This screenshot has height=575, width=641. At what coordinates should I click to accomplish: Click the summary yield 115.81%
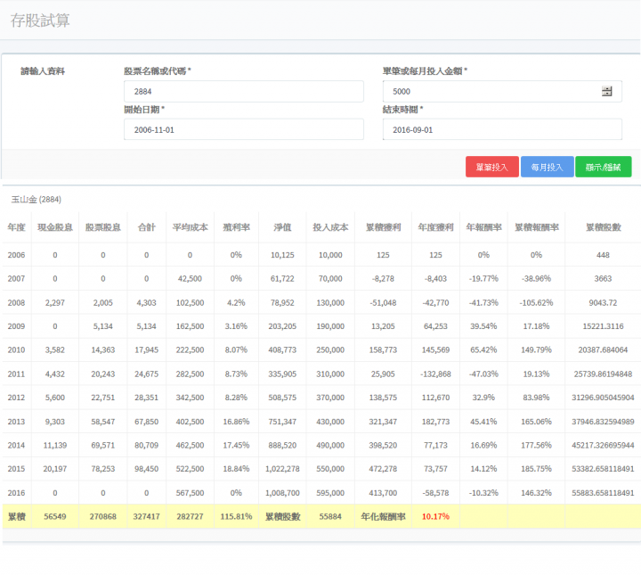click(236, 516)
